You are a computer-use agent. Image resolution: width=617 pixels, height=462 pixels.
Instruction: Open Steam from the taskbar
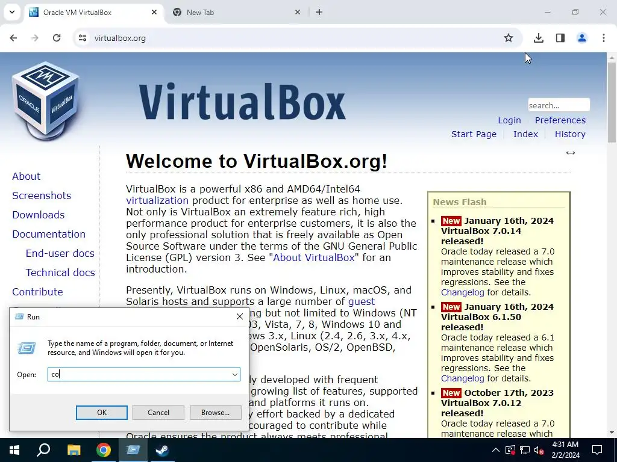[163, 450]
